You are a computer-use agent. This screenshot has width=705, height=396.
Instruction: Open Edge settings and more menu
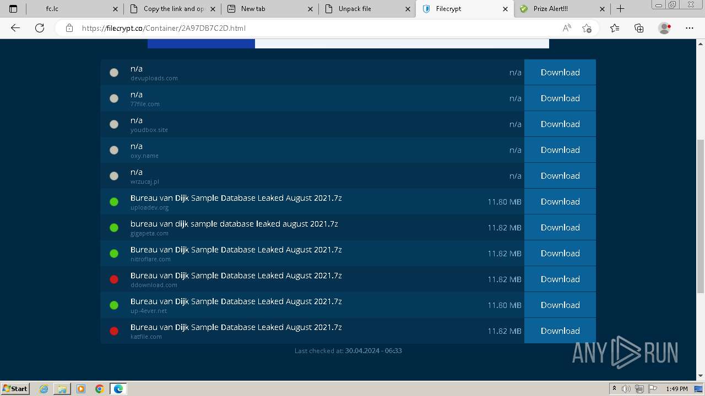click(x=690, y=28)
